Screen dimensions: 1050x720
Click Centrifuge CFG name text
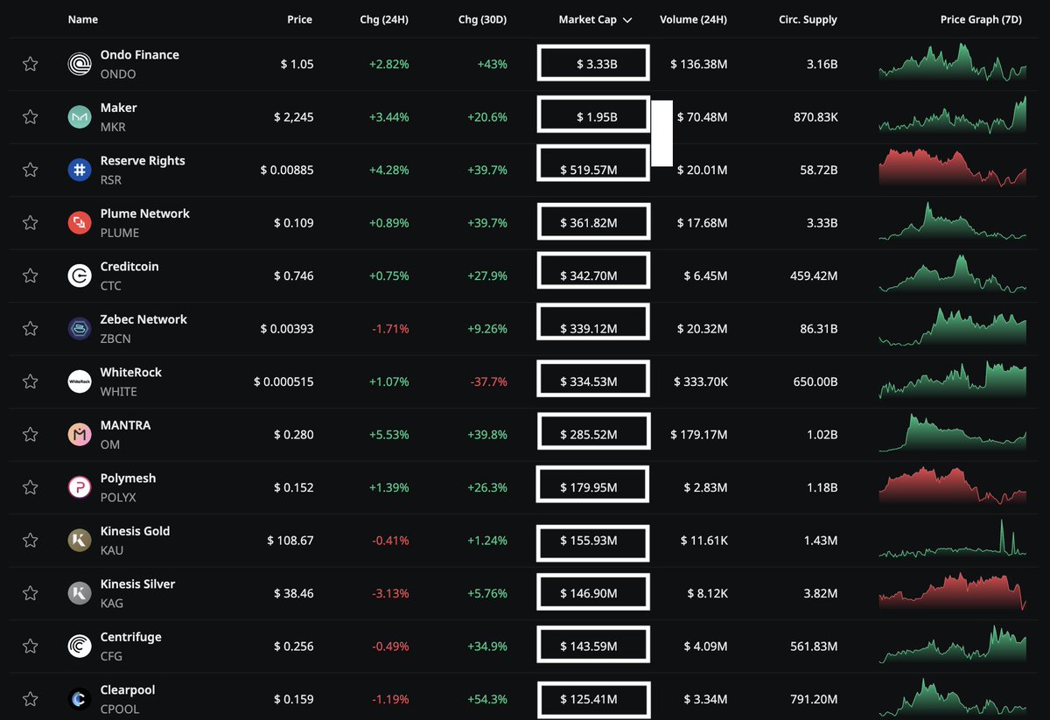131,637
